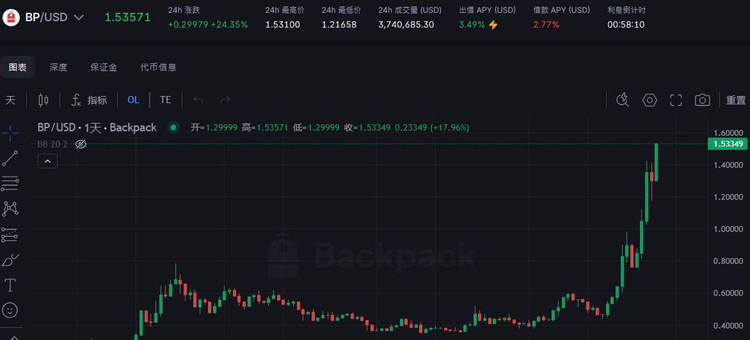Switch to the 深度 depth tab
This screenshot has height=340, width=750.
pyautogui.click(x=58, y=67)
